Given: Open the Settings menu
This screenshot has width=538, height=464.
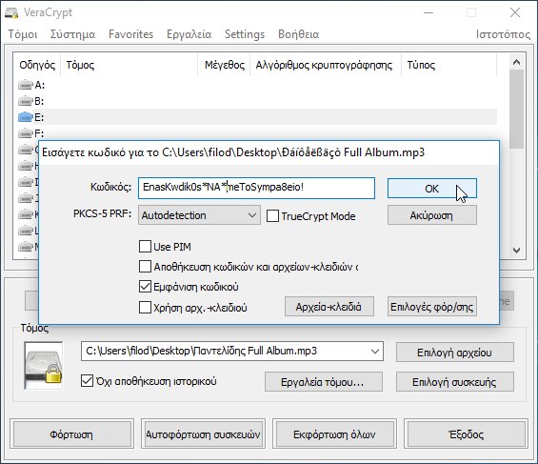Looking at the screenshot, I should pyautogui.click(x=245, y=34).
